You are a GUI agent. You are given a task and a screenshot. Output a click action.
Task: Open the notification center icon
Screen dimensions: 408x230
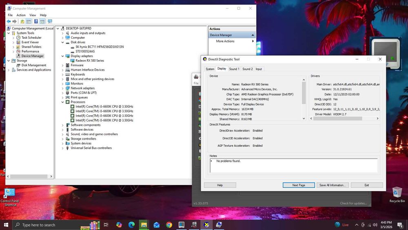[x=400, y=225]
